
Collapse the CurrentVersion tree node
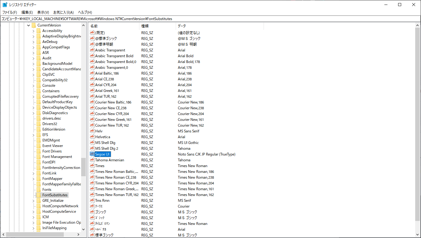click(x=29, y=25)
